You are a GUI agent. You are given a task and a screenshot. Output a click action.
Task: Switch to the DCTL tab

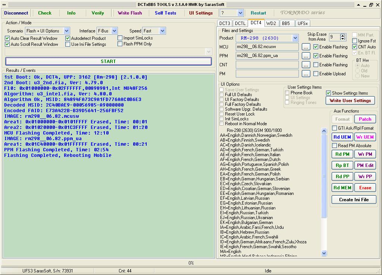click(240, 23)
